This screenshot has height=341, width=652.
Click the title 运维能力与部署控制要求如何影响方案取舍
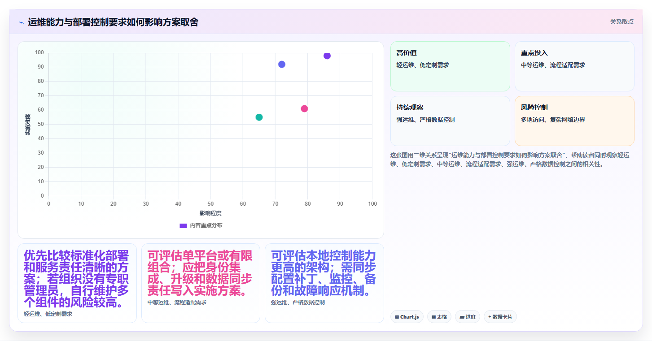coord(113,22)
